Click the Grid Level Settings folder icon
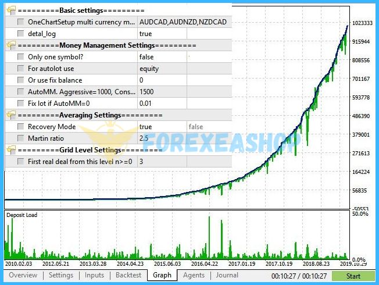This screenshot has height=285, width=379. [11, 150]
